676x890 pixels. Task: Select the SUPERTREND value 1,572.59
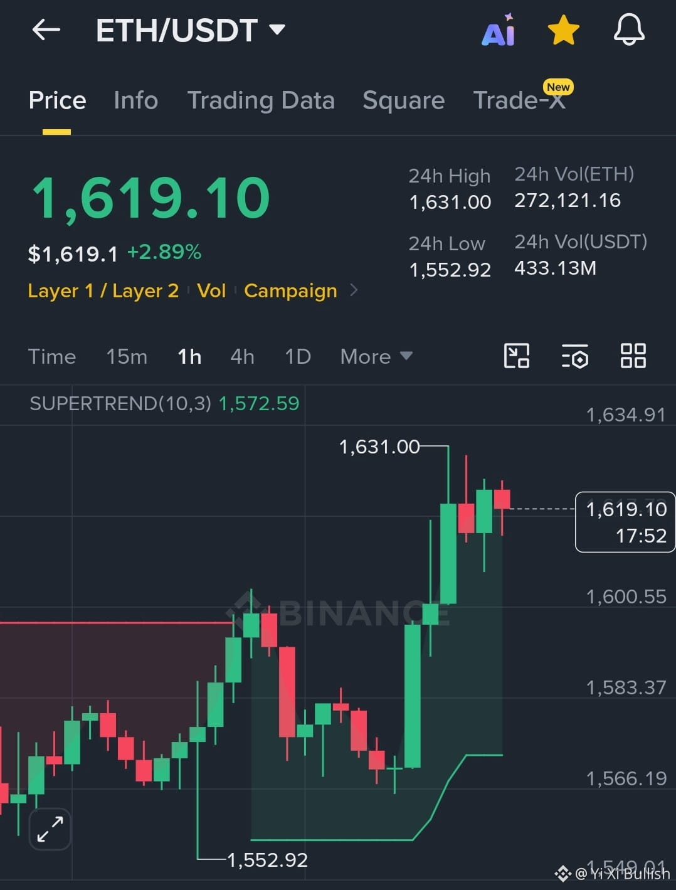click(259, 403)
